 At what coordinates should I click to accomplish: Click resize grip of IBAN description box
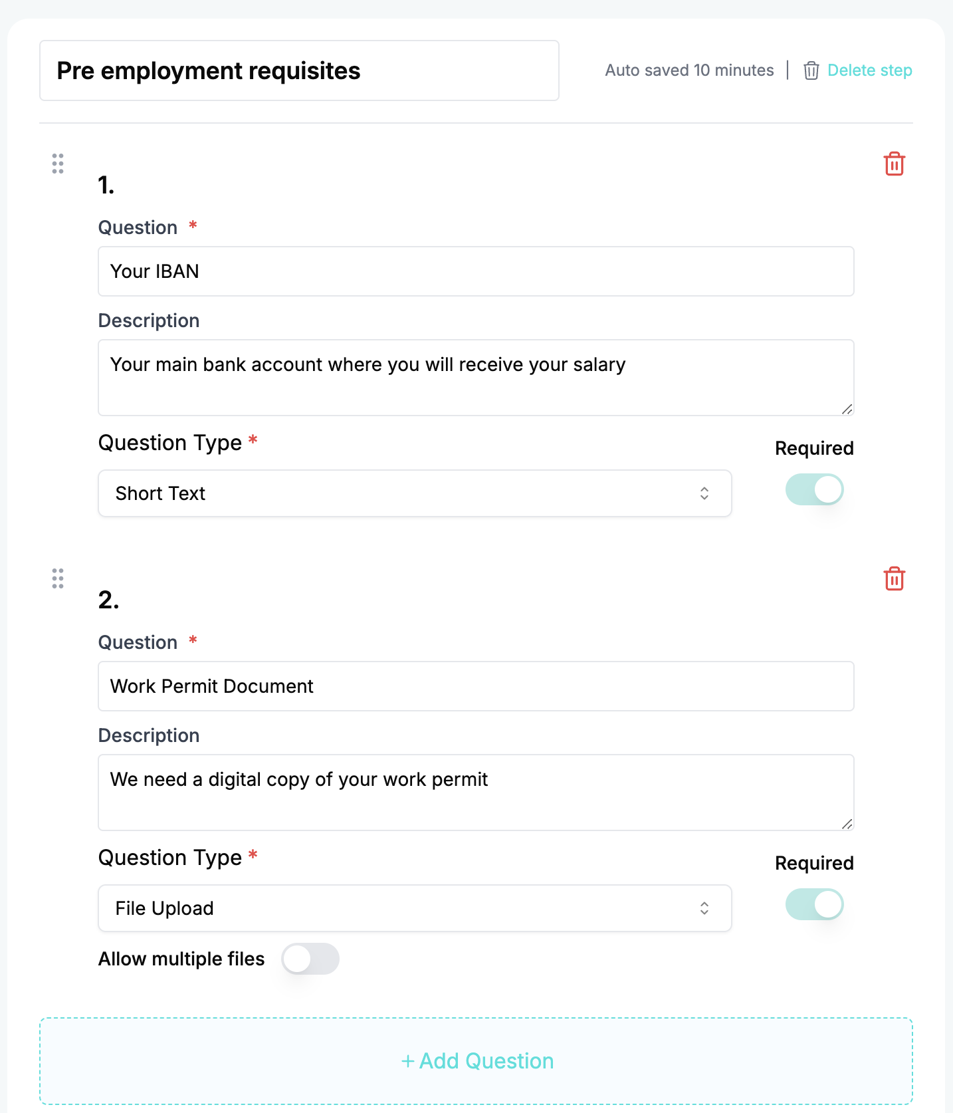tap(847, 409)
